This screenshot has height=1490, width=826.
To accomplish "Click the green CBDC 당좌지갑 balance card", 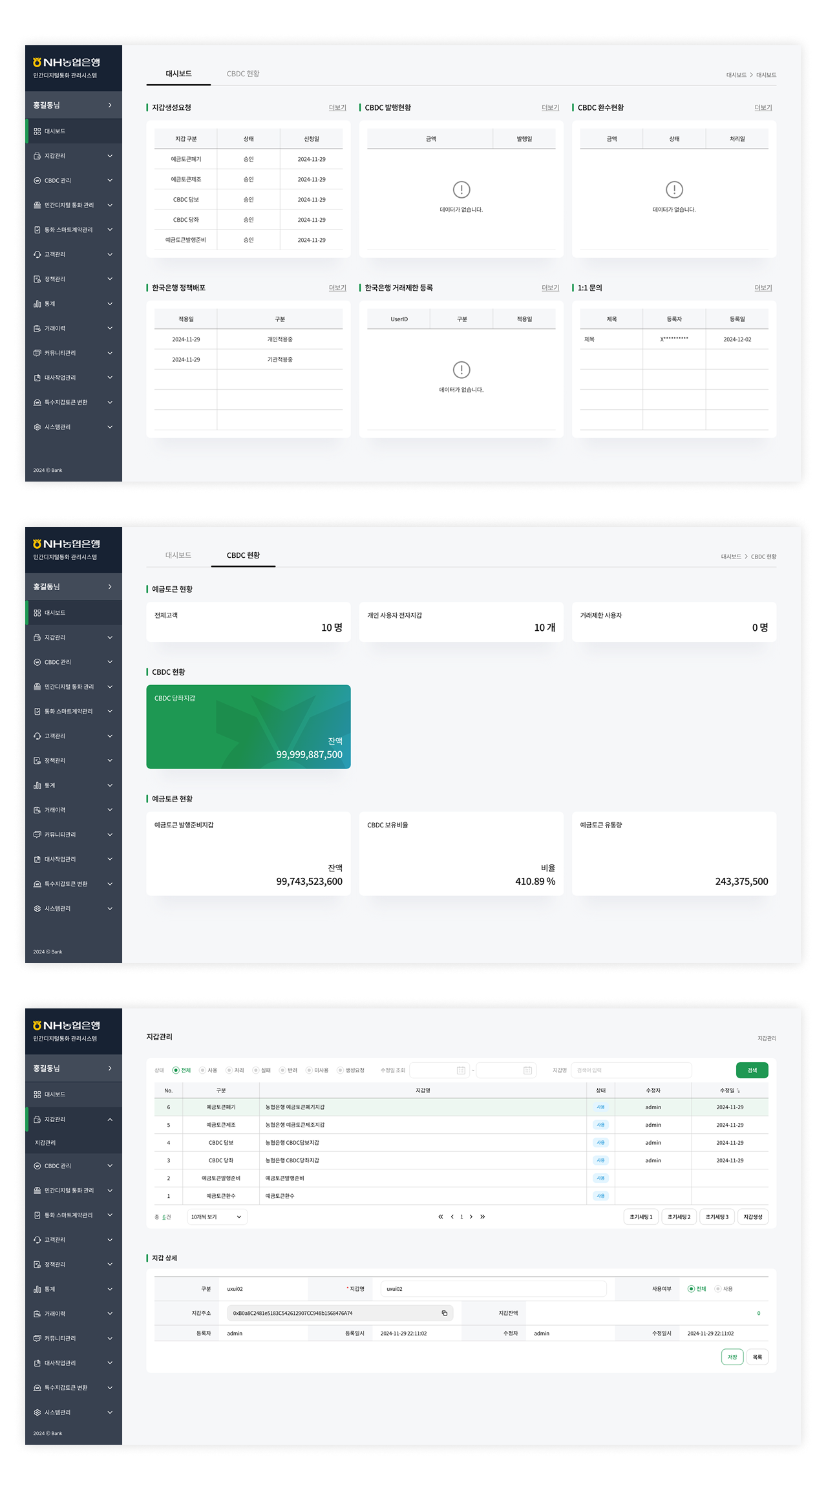I will pyautogui.click(x=248, y=727).
